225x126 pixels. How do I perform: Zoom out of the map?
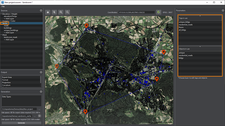point(67,12)
